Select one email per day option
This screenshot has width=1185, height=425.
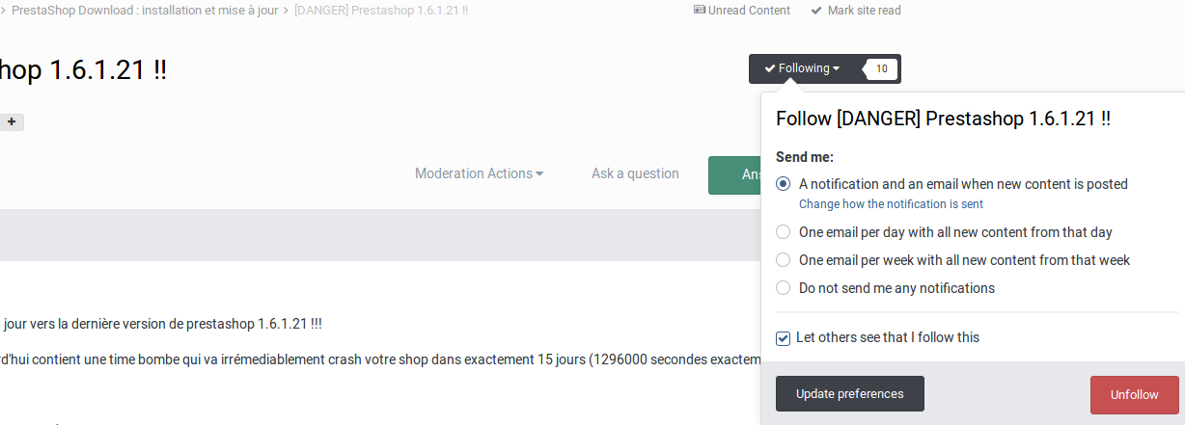(x=784, y=232)
